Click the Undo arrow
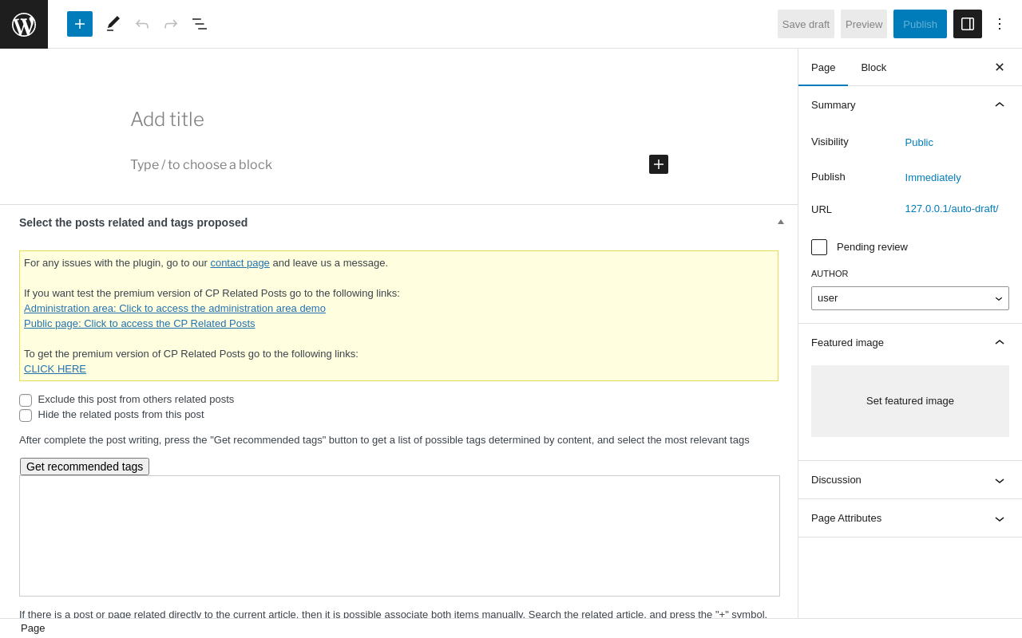 pos(142,24)
